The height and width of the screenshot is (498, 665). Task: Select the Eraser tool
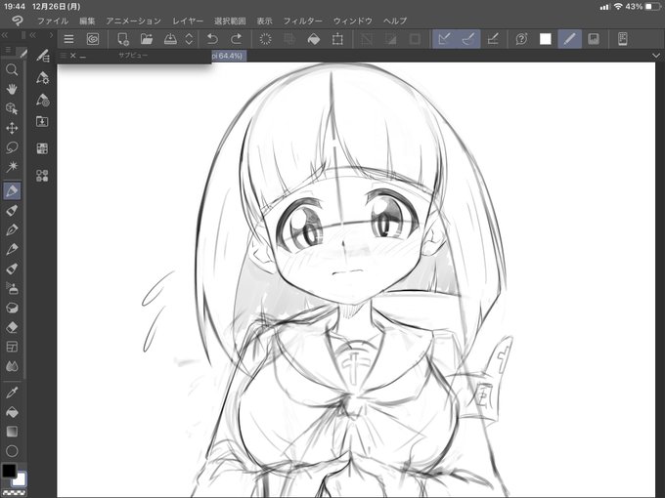click(x=12, y=327)
